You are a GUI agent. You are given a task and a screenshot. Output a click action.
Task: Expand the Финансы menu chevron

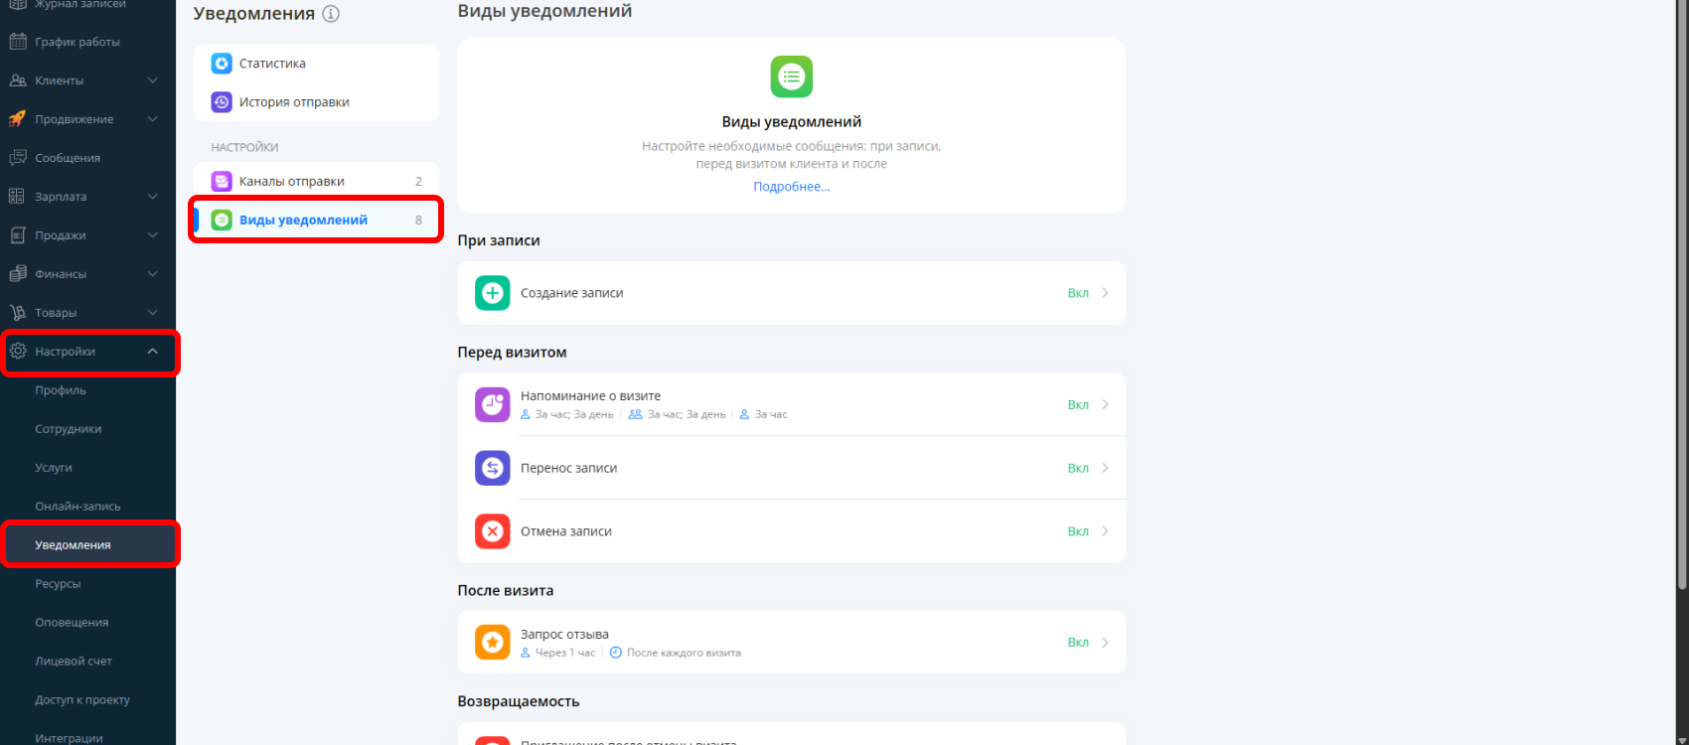click(x=152, y=274)
